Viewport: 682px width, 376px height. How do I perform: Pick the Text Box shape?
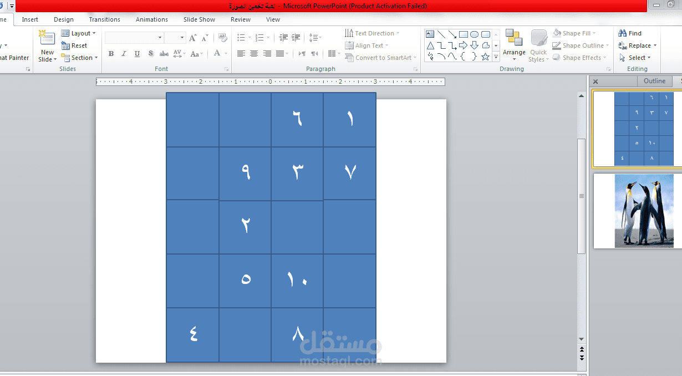(x=430, y=34)
